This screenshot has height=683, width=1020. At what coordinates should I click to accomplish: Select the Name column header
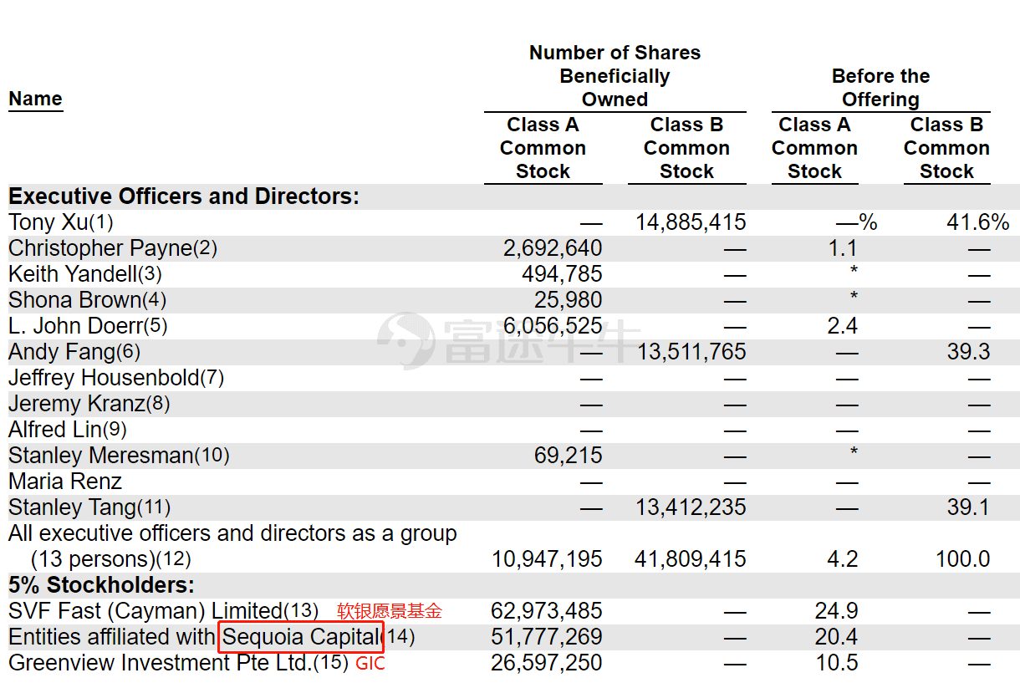[x=35, y=99]
